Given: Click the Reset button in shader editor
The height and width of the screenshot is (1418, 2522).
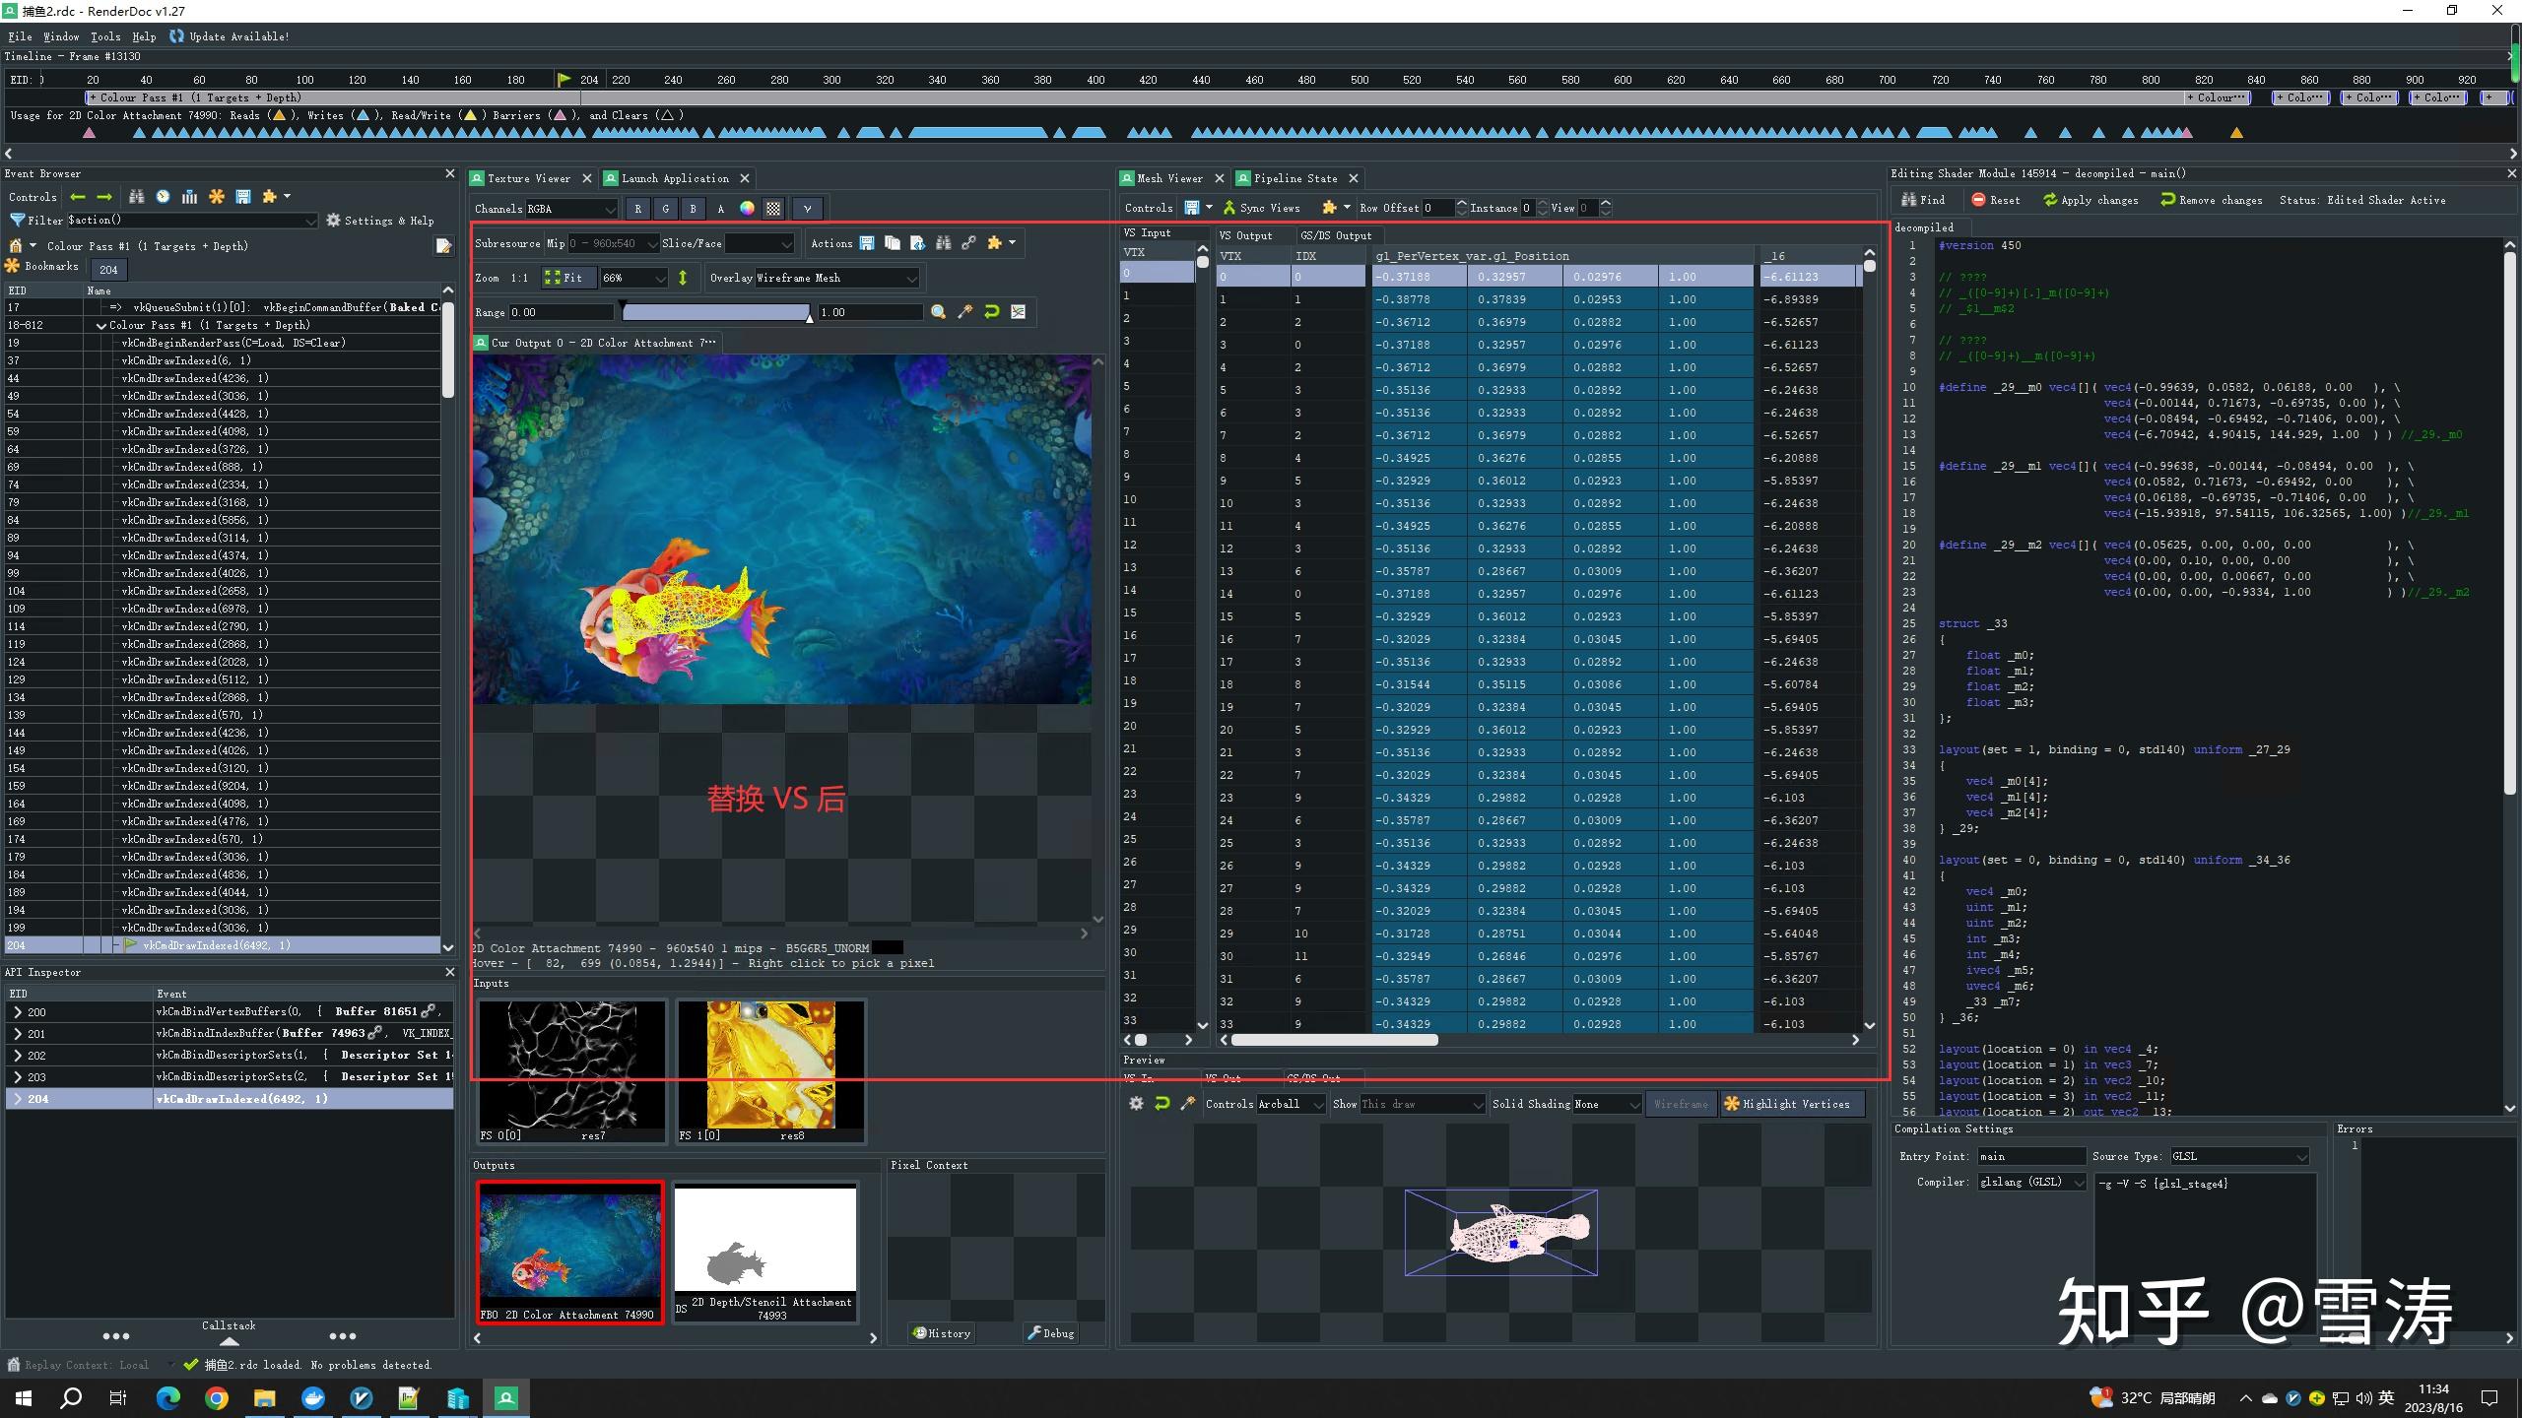Looking at the screenshot, I should [1995, 200].
